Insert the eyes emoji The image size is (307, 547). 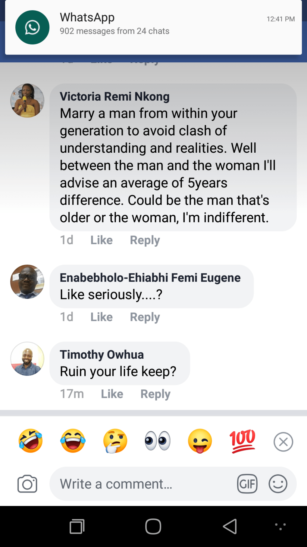pyautogui.click(x=158, y=441)
